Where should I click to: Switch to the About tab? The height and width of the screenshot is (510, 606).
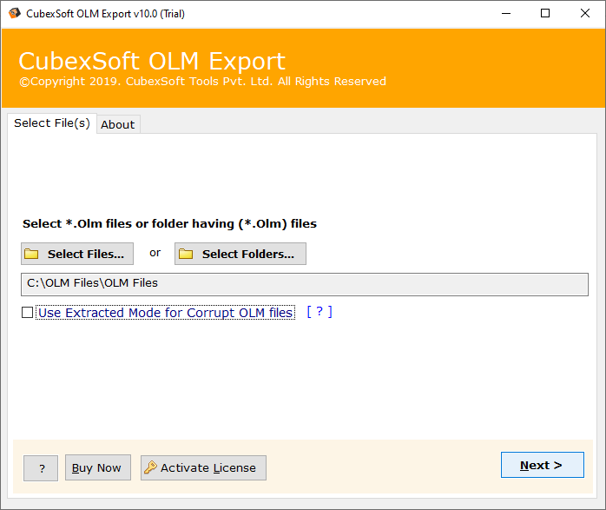(x=117, y=124)
